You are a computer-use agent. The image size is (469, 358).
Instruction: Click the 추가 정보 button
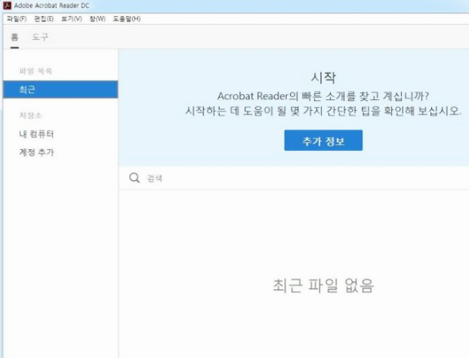pyautogui.click(x=323, y=140)
